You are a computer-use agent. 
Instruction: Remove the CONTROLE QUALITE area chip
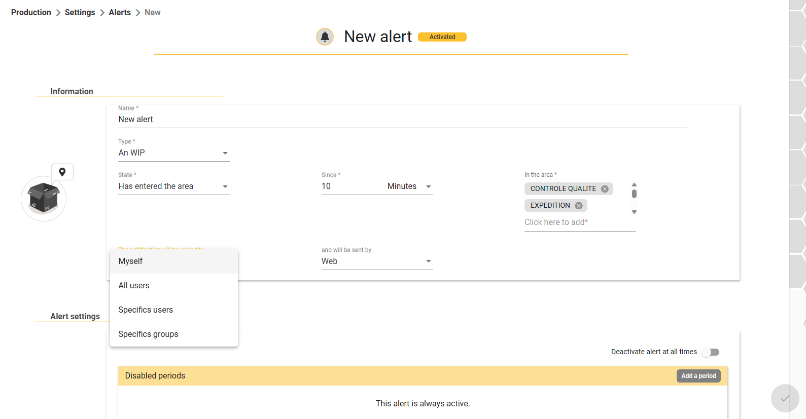[x=605, y=189]
